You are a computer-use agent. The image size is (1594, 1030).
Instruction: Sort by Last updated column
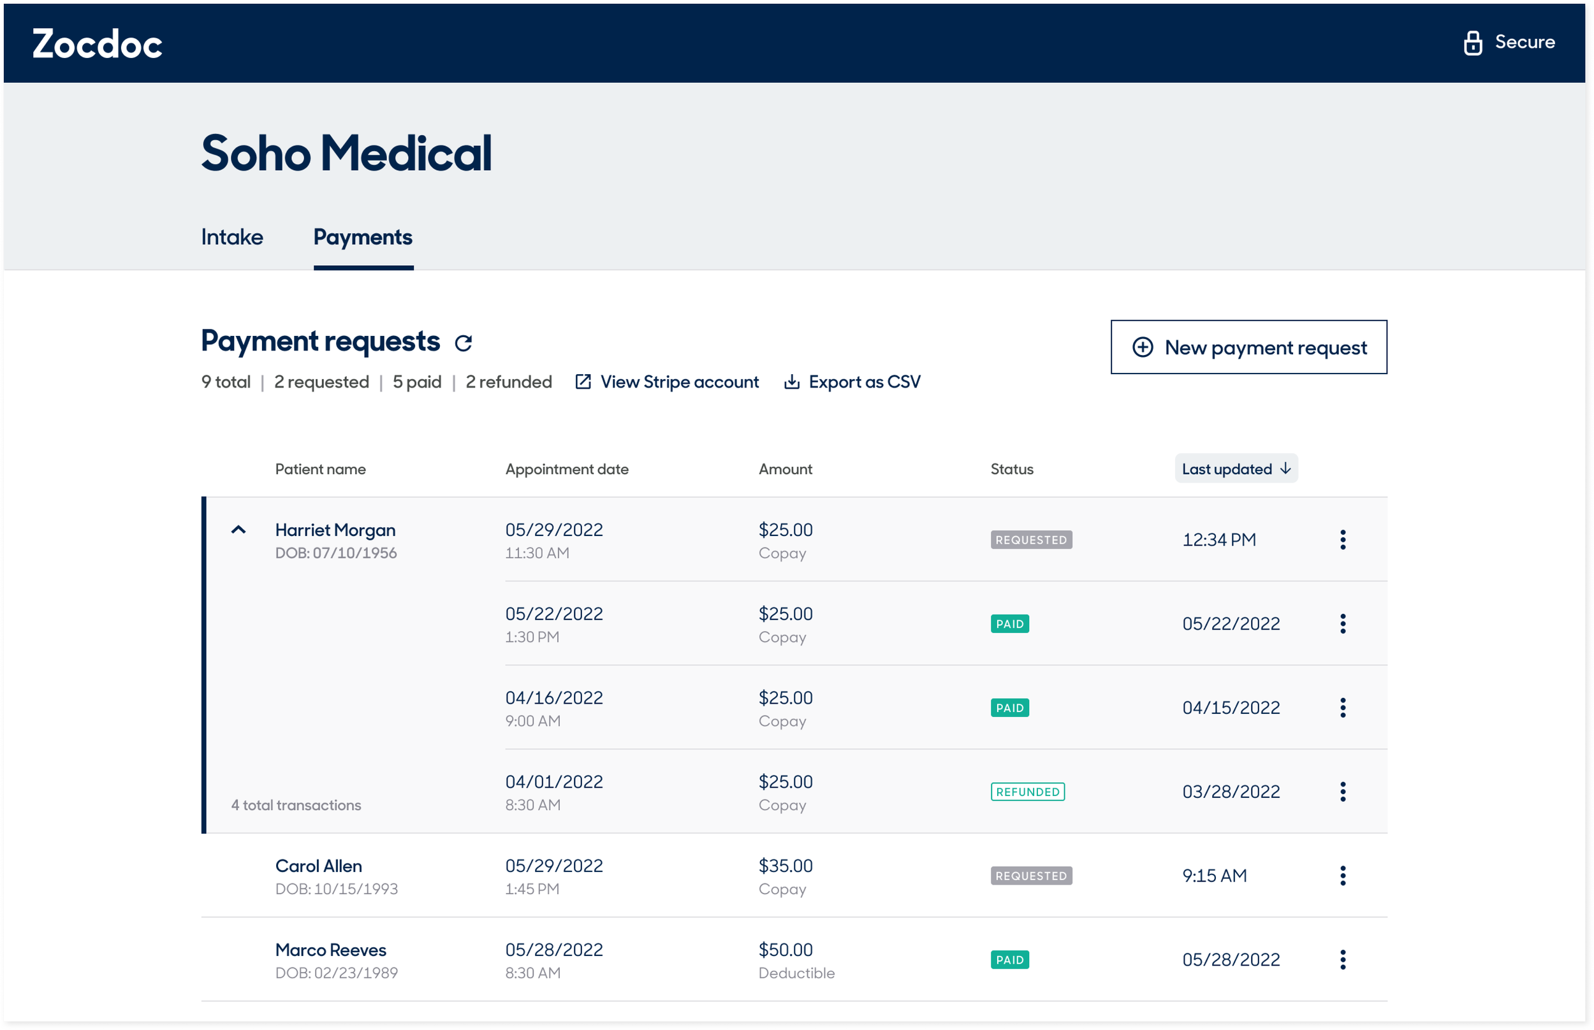click(x=1236, y=469)
